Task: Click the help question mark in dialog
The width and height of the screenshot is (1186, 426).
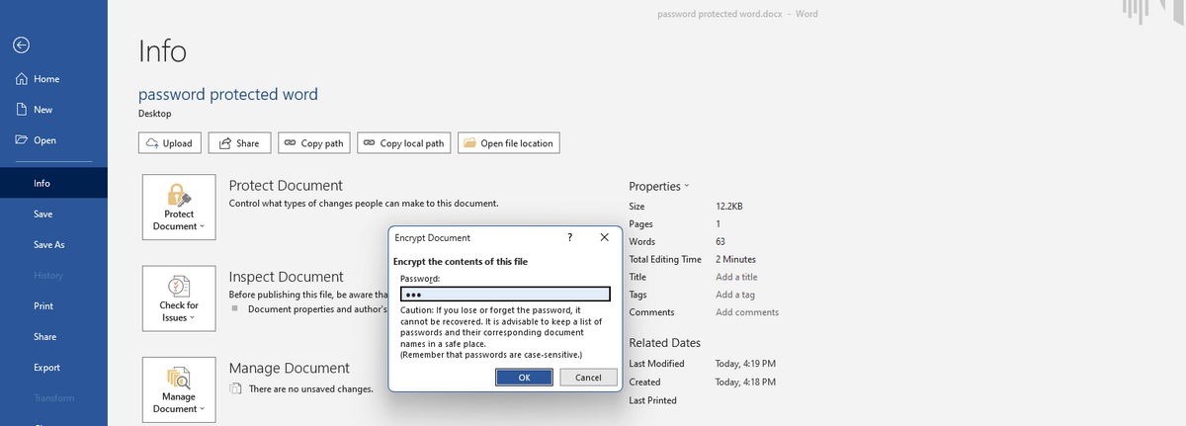Action: [x=569, y=237]
